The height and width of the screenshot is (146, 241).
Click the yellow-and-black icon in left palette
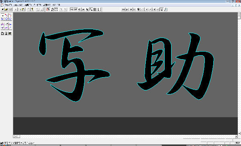click(10, 33)
